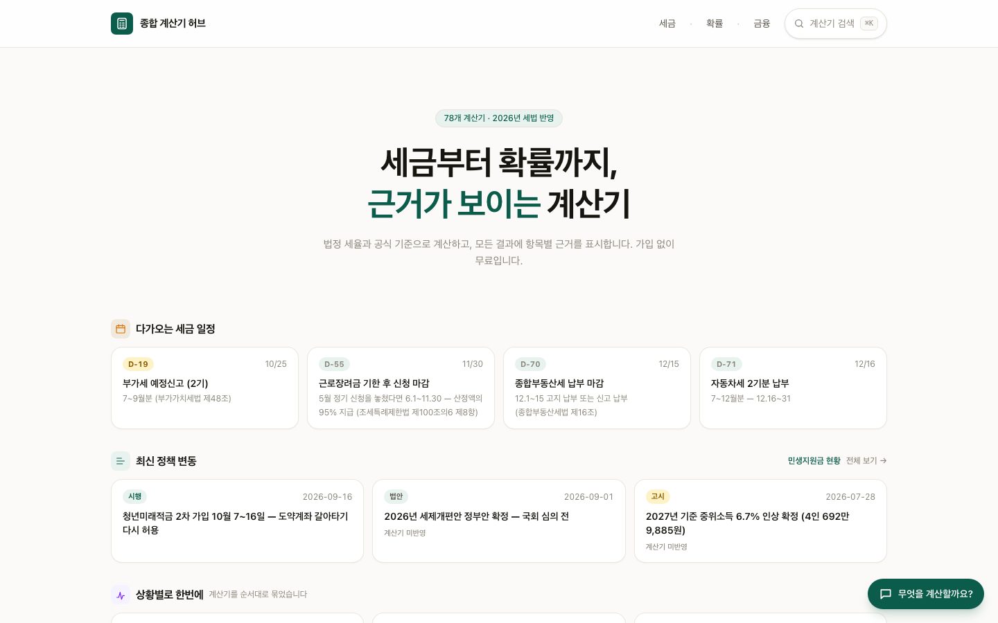Viewport: 998px width, 623px height.
Task: Click the green calculator logo icon
Action: coord(122,24)
